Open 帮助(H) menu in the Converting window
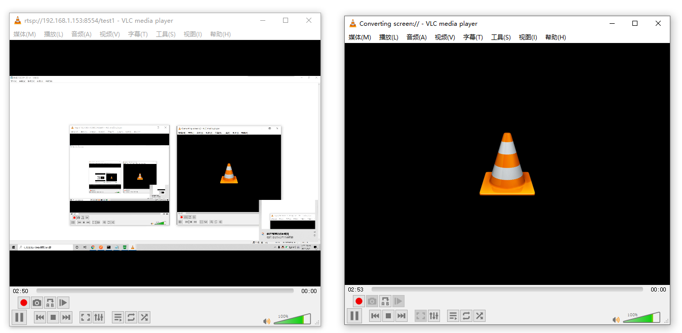682x333 pixels. point(555,37)
